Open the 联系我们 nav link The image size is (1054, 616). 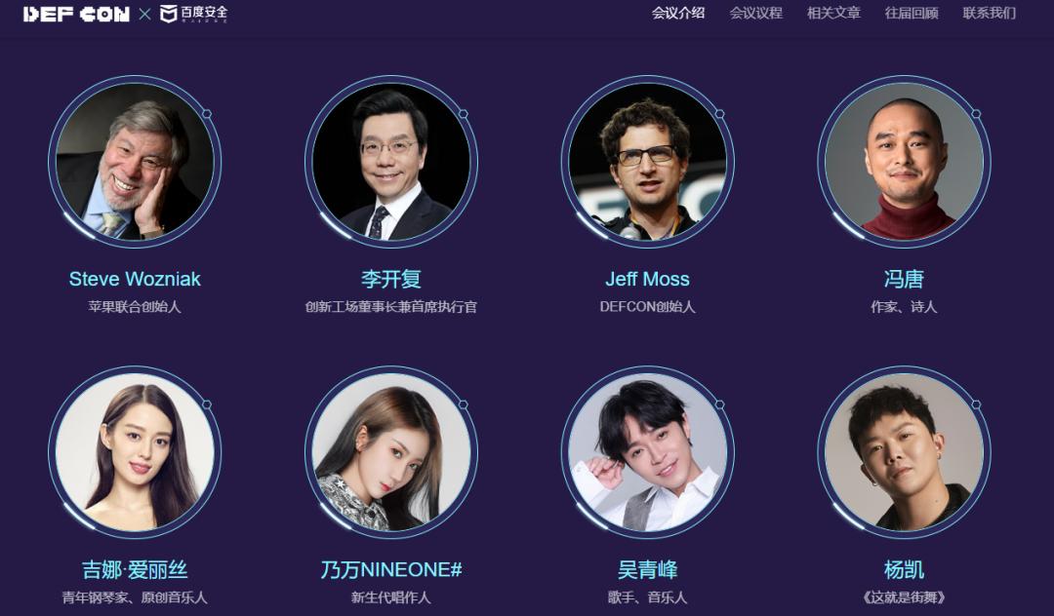click(990, 13)
